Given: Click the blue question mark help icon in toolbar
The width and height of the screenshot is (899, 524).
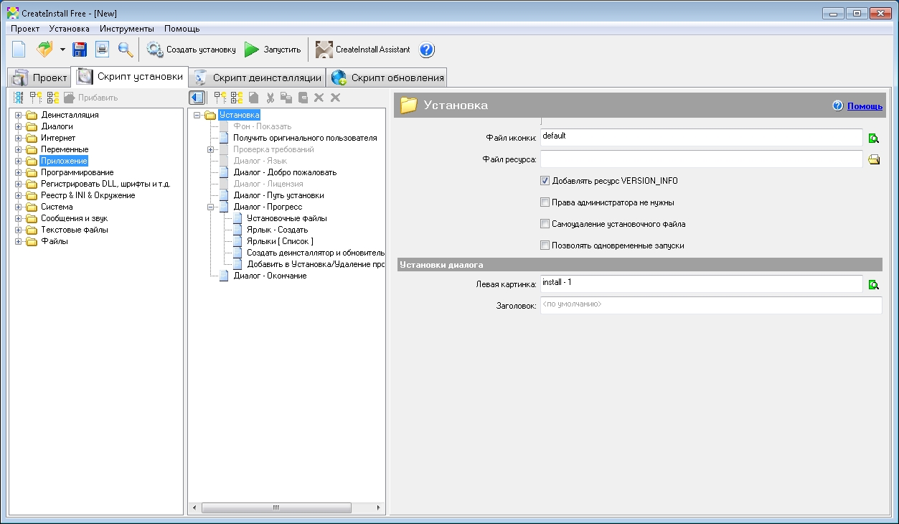Looking at the screenshot, I should coord(426,50).
